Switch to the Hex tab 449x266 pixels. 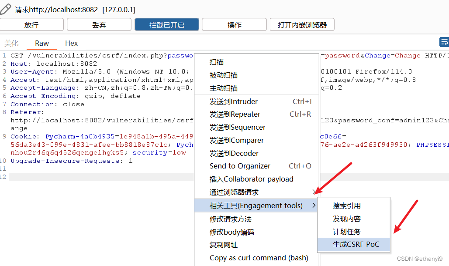point(71,43)
